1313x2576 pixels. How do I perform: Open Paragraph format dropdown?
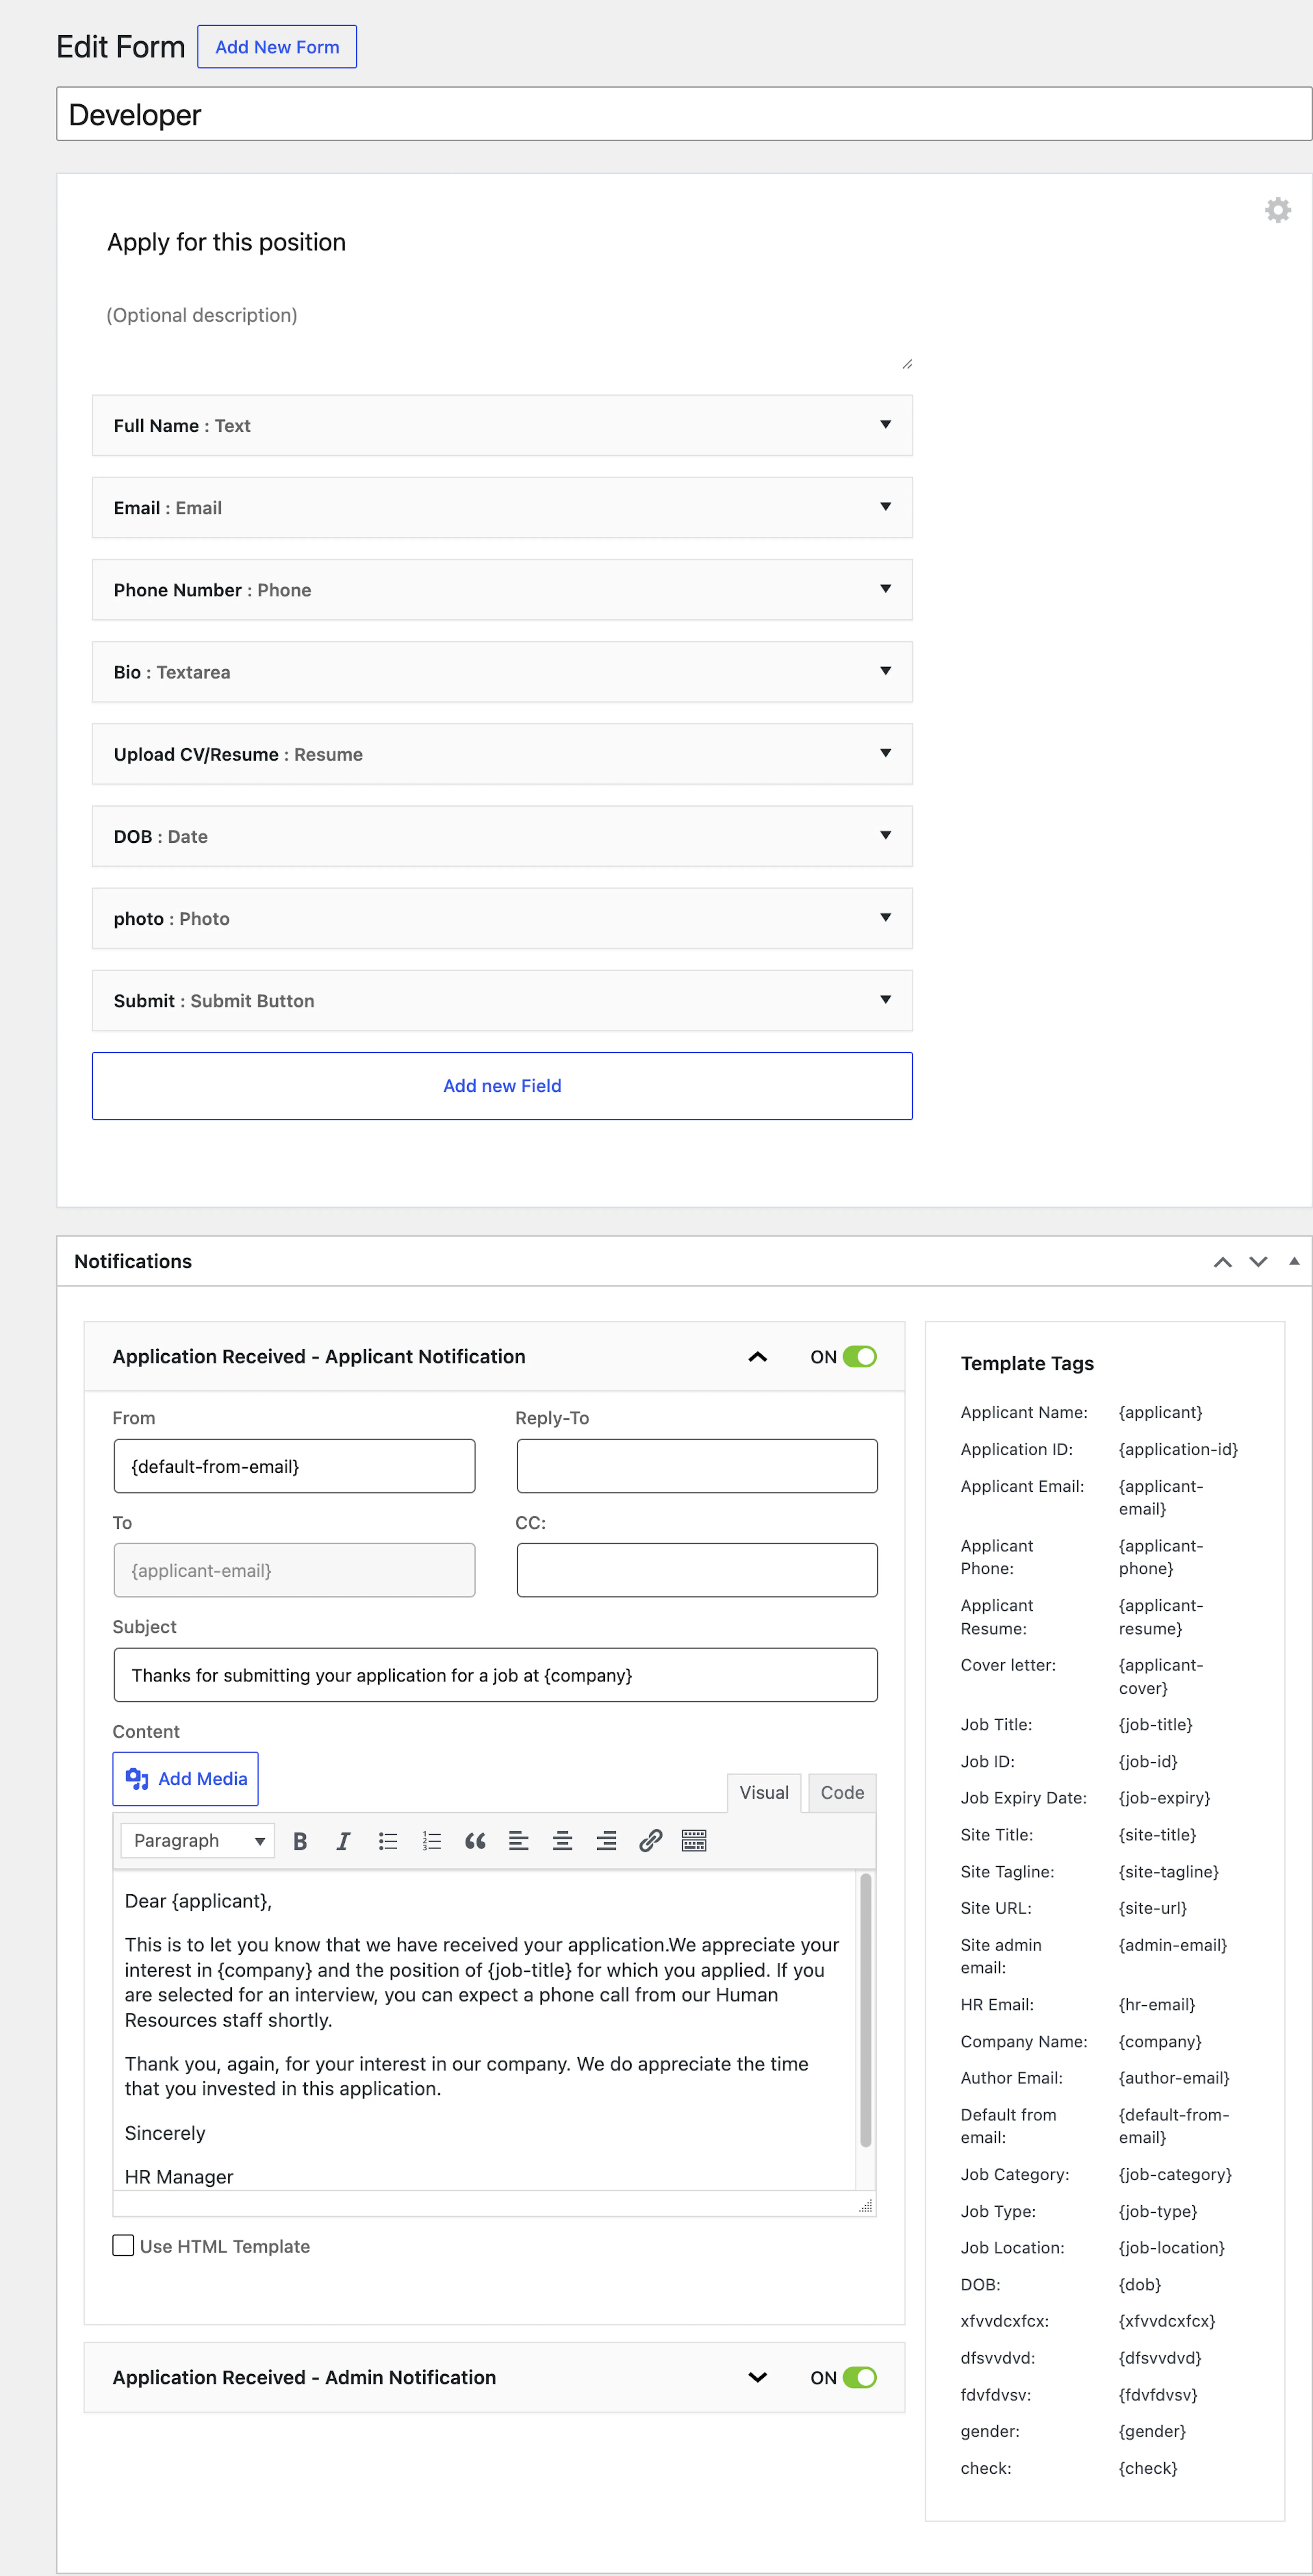coord(198,1841)
